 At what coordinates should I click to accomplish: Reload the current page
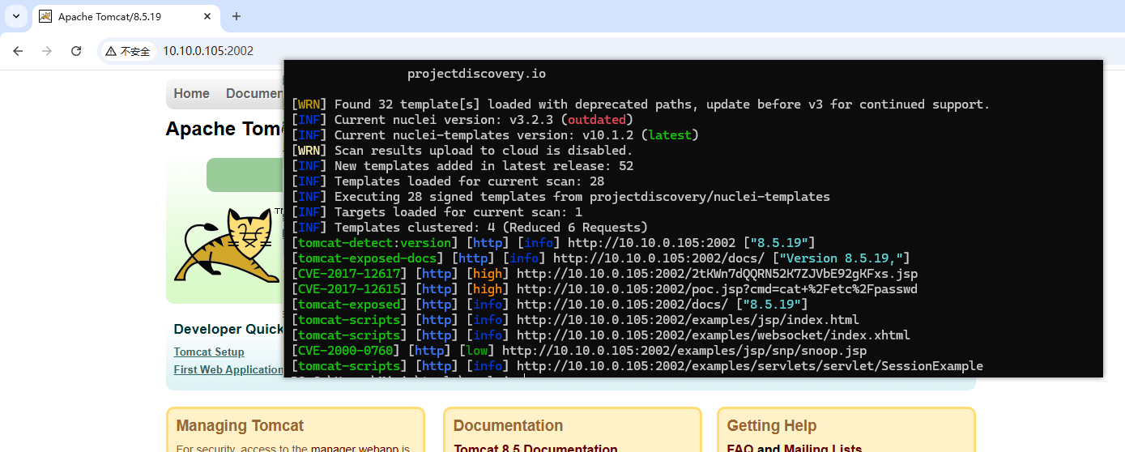pos(76,51)
